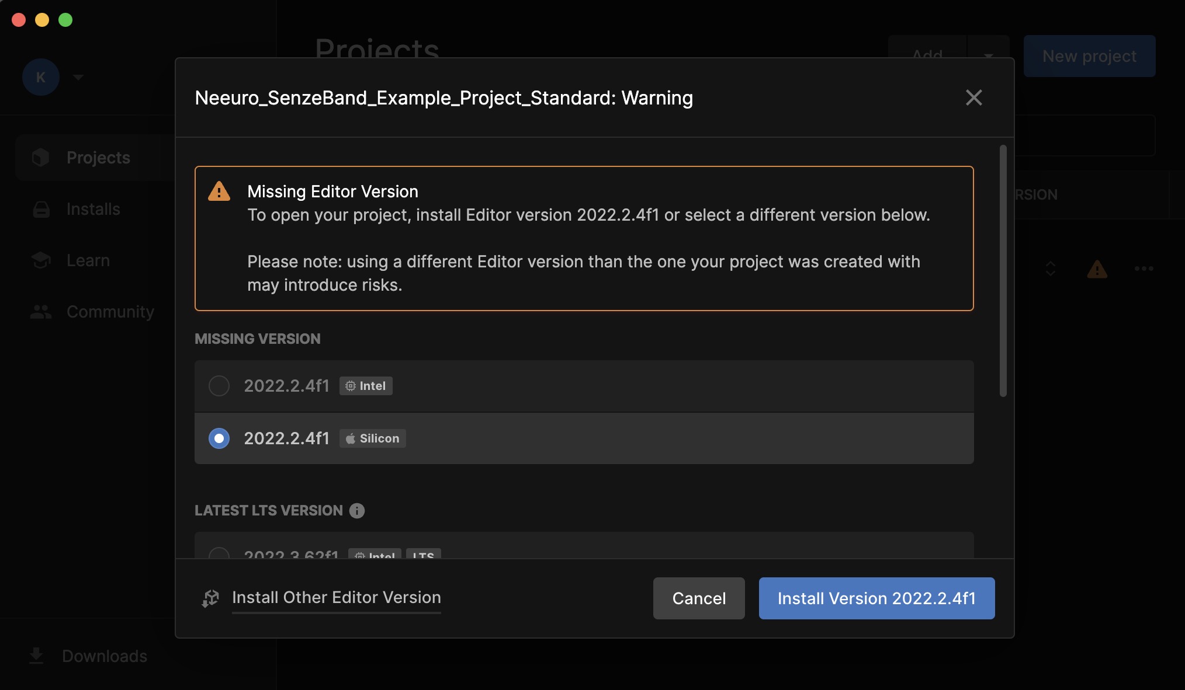
Task: Click the warning triangle next to the project row
Action: (x=1097, y=269)
